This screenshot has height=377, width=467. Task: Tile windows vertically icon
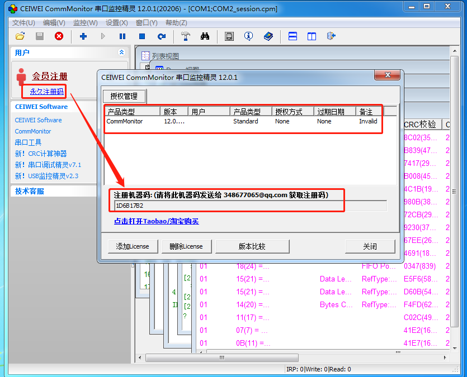(312, 36)
